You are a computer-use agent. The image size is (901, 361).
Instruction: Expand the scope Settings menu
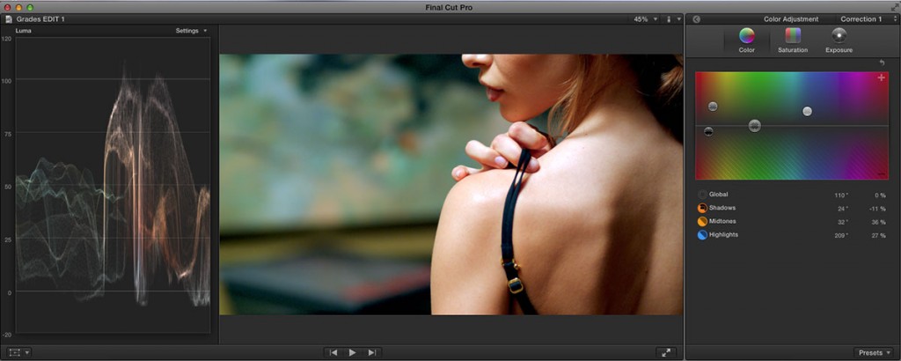click(x=191, y=31)
